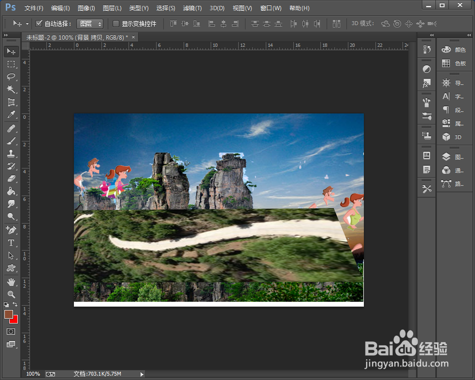This screenshot has height=380, width=475.
Task: Open the 文件(F) menu
Action: (x=34, y=8)
